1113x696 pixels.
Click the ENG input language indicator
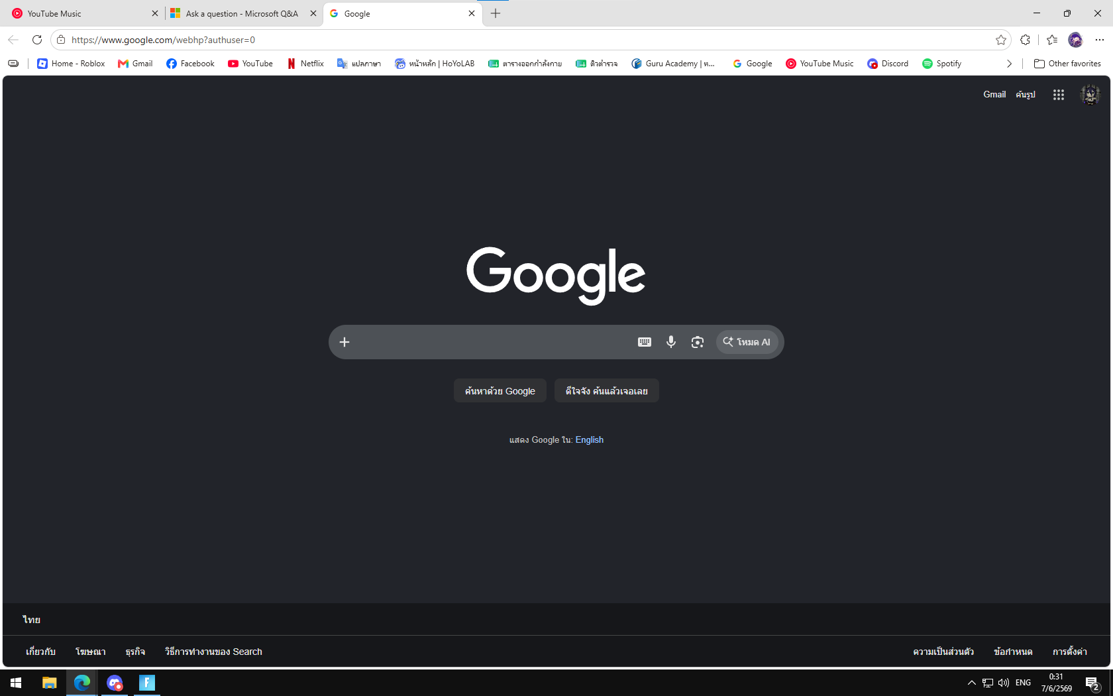point(1023,683)
